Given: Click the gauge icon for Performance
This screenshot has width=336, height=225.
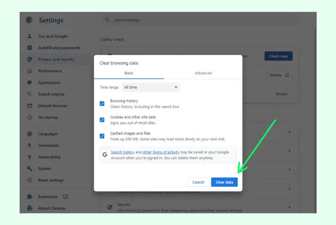Looking at the screenshot, I should click(x=29, y=71).
